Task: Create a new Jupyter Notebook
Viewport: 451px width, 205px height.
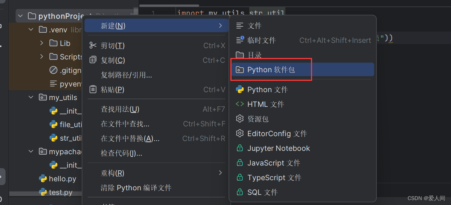Action: point(303,148)
